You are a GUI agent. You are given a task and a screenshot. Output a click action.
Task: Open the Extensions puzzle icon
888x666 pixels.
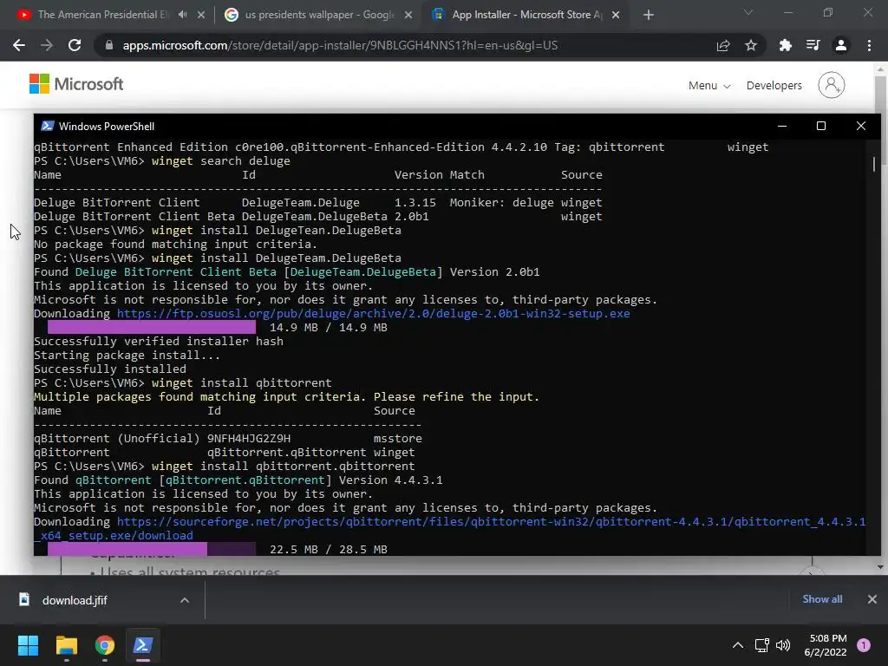[785, 45]
